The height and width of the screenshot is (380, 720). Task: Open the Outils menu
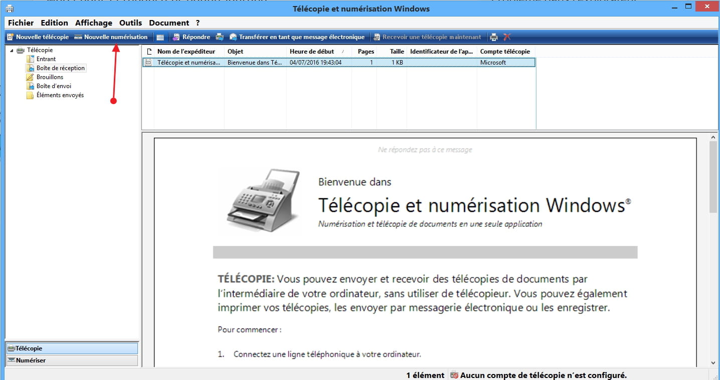131,23
